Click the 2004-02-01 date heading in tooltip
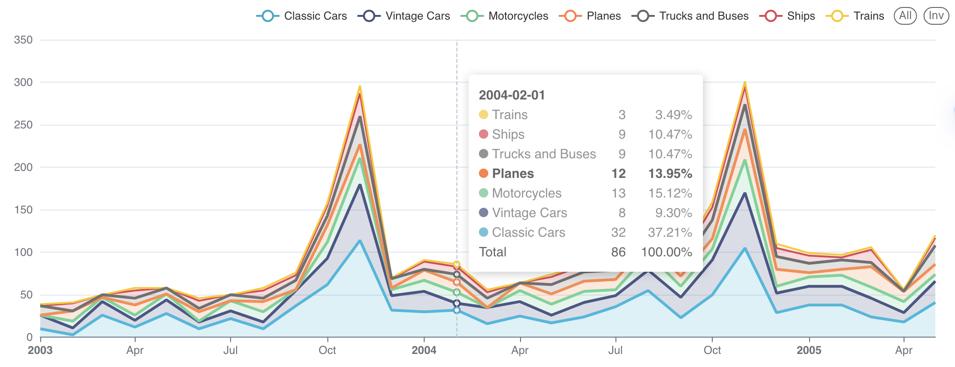 (x=512, y=95)
